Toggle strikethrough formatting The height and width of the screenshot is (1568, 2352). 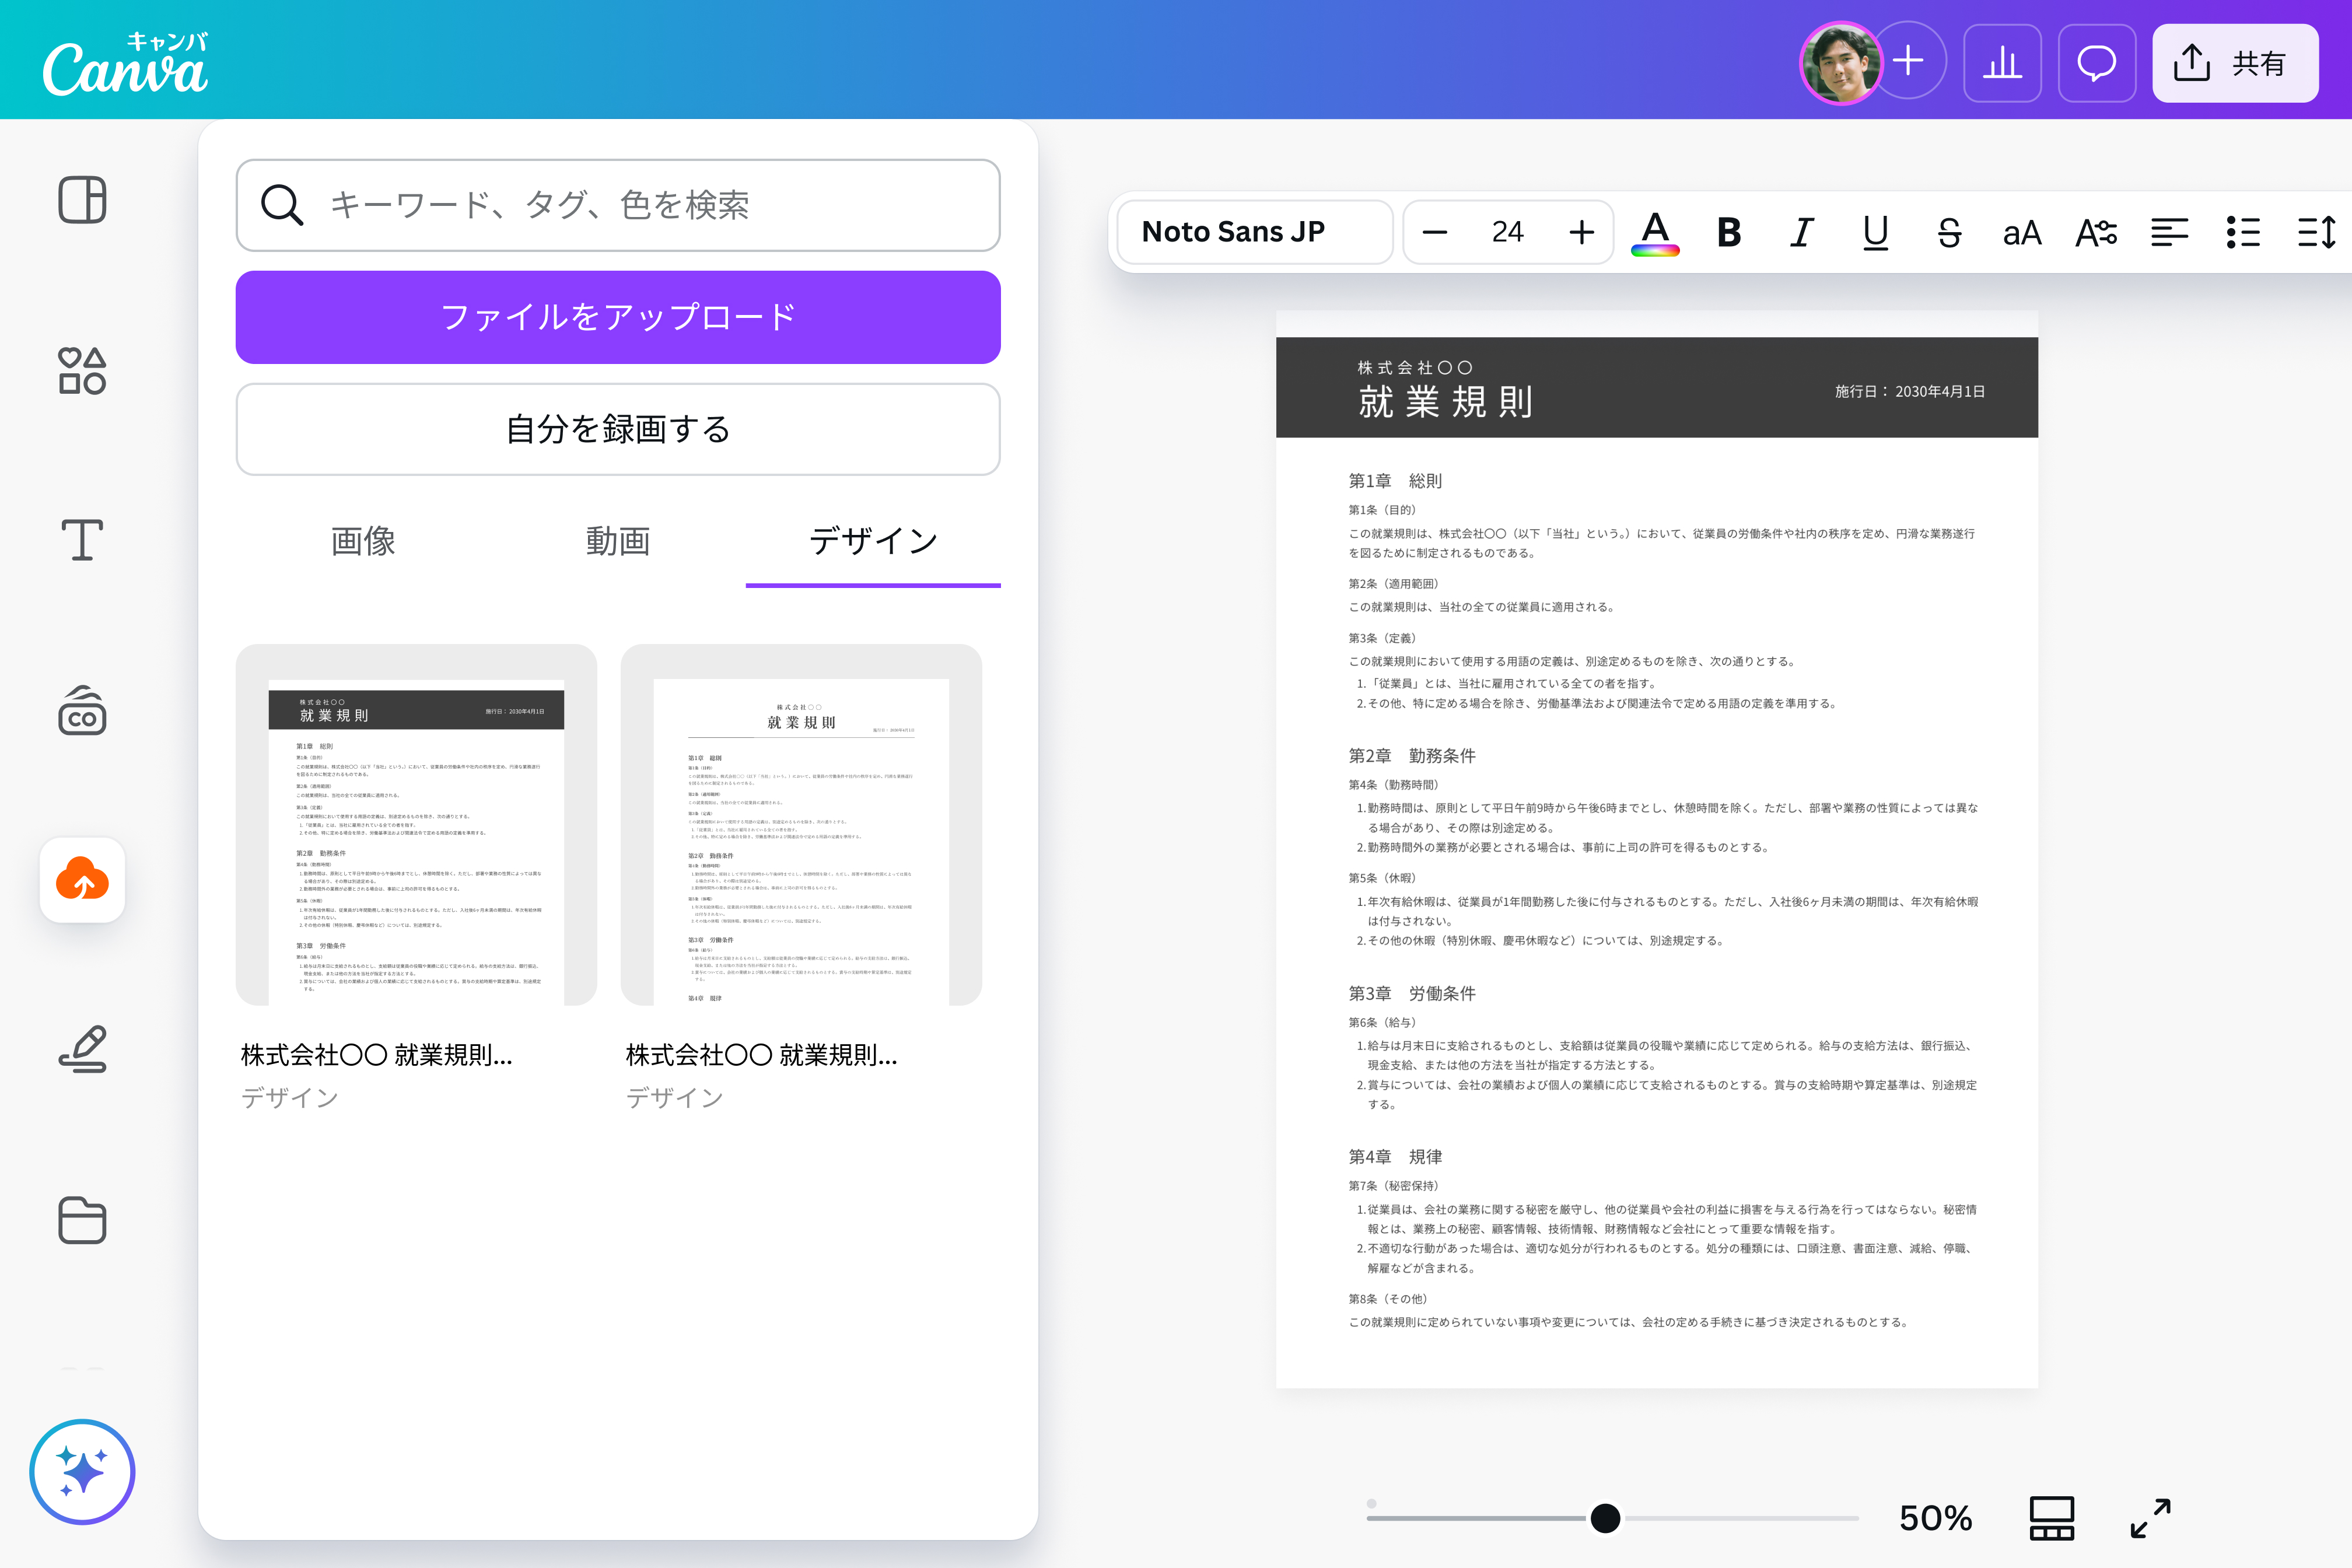[x=1949, y=233]
